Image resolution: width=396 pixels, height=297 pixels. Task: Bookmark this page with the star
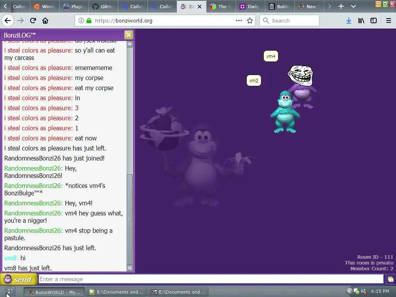click(x=250, y=21)
